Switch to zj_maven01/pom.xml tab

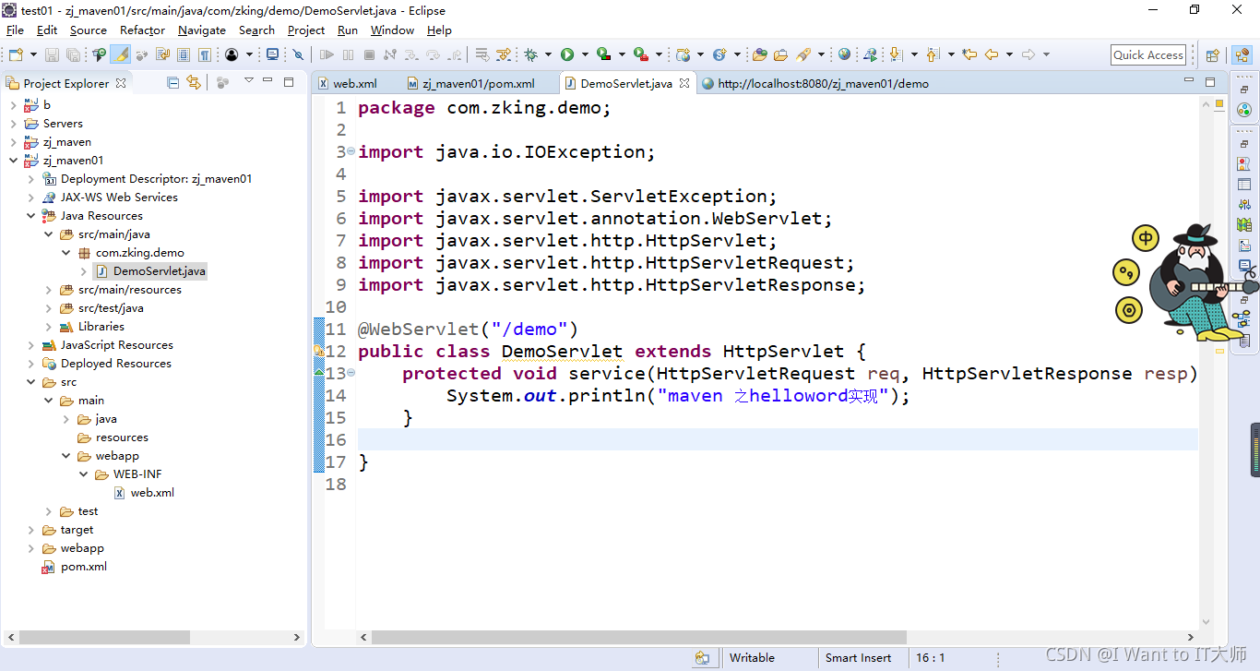(477, 83)
